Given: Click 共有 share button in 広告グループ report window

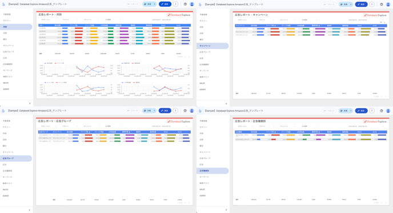Looking at the screenshot, I should [147, 110].
